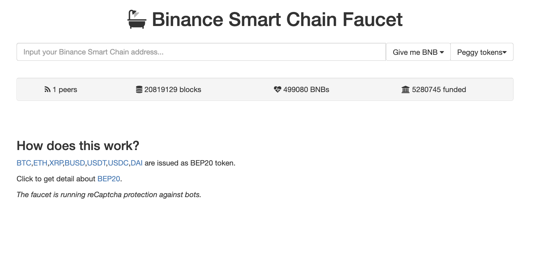Click the Binance Smart Chain Faucet heading

(277, 19)
